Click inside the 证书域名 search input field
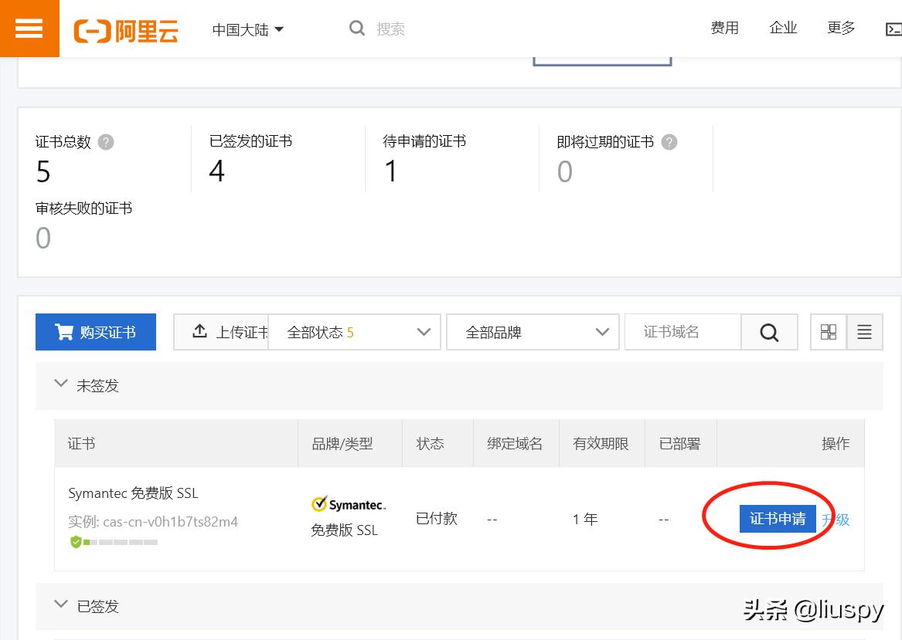The width and height of the screenshot is (902, 640). coord(684,331)
